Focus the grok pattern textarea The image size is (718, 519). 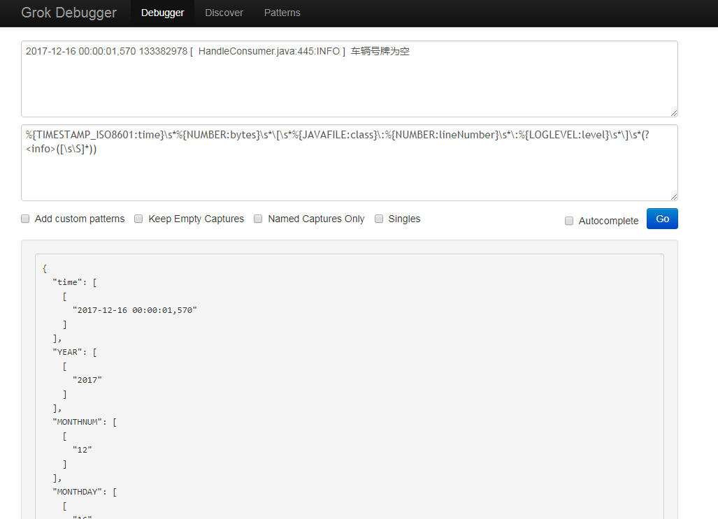point(350,163)
